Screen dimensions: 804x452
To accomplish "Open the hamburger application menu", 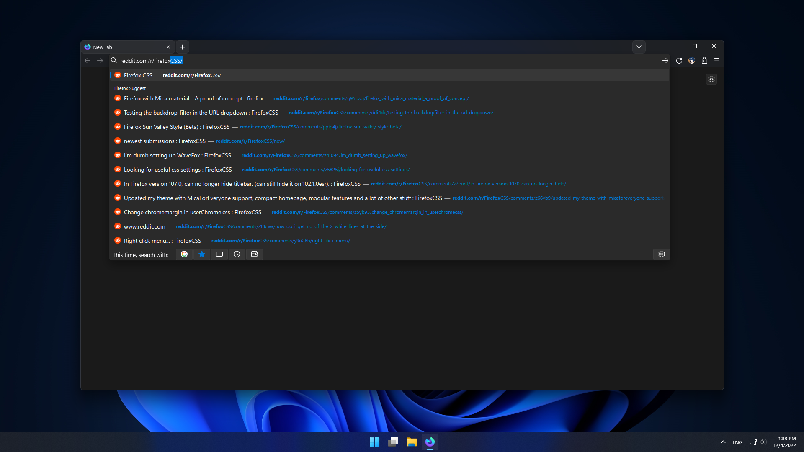I will (717, 61).
